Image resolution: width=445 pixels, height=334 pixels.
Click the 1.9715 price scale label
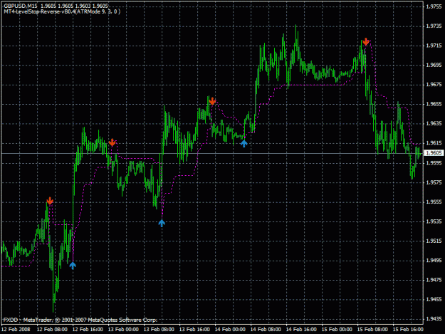point(434,46)
